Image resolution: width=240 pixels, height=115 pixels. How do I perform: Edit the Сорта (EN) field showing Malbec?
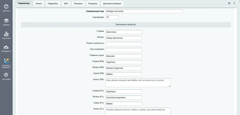(x=124, y=74)
